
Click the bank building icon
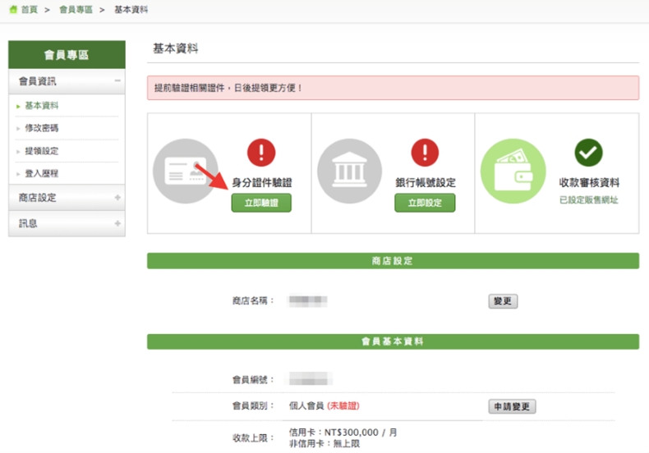350,172
